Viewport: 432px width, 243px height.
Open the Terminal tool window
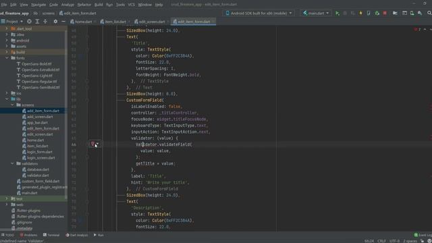pyautogui.click(x=51, y=235)
